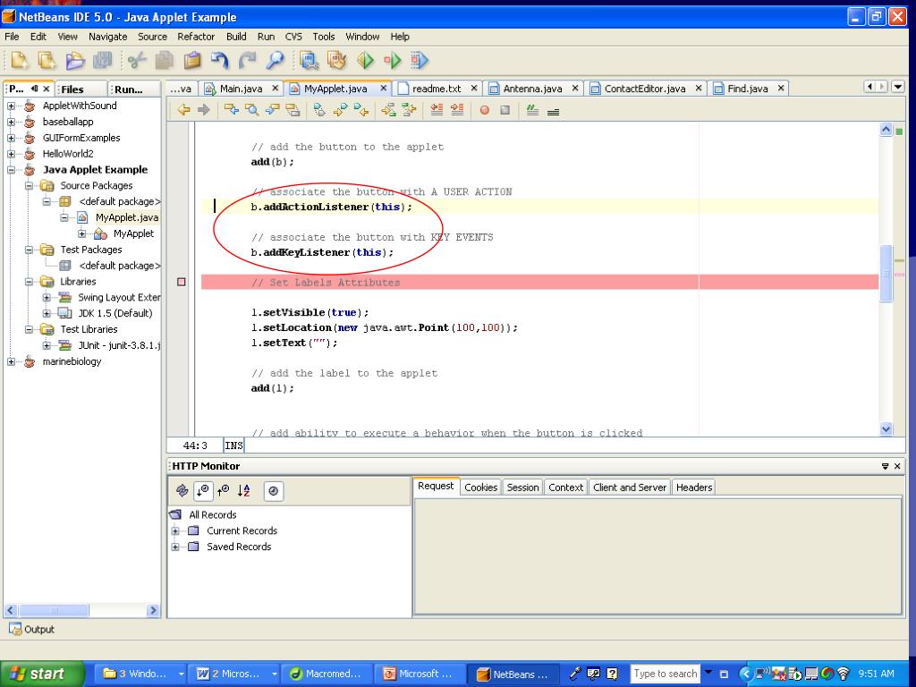The height and width of the screenshot is (687, 916).
Task: Toggle show timestamp button in HTTP Monitor
Action: click(x=274, y=491)
